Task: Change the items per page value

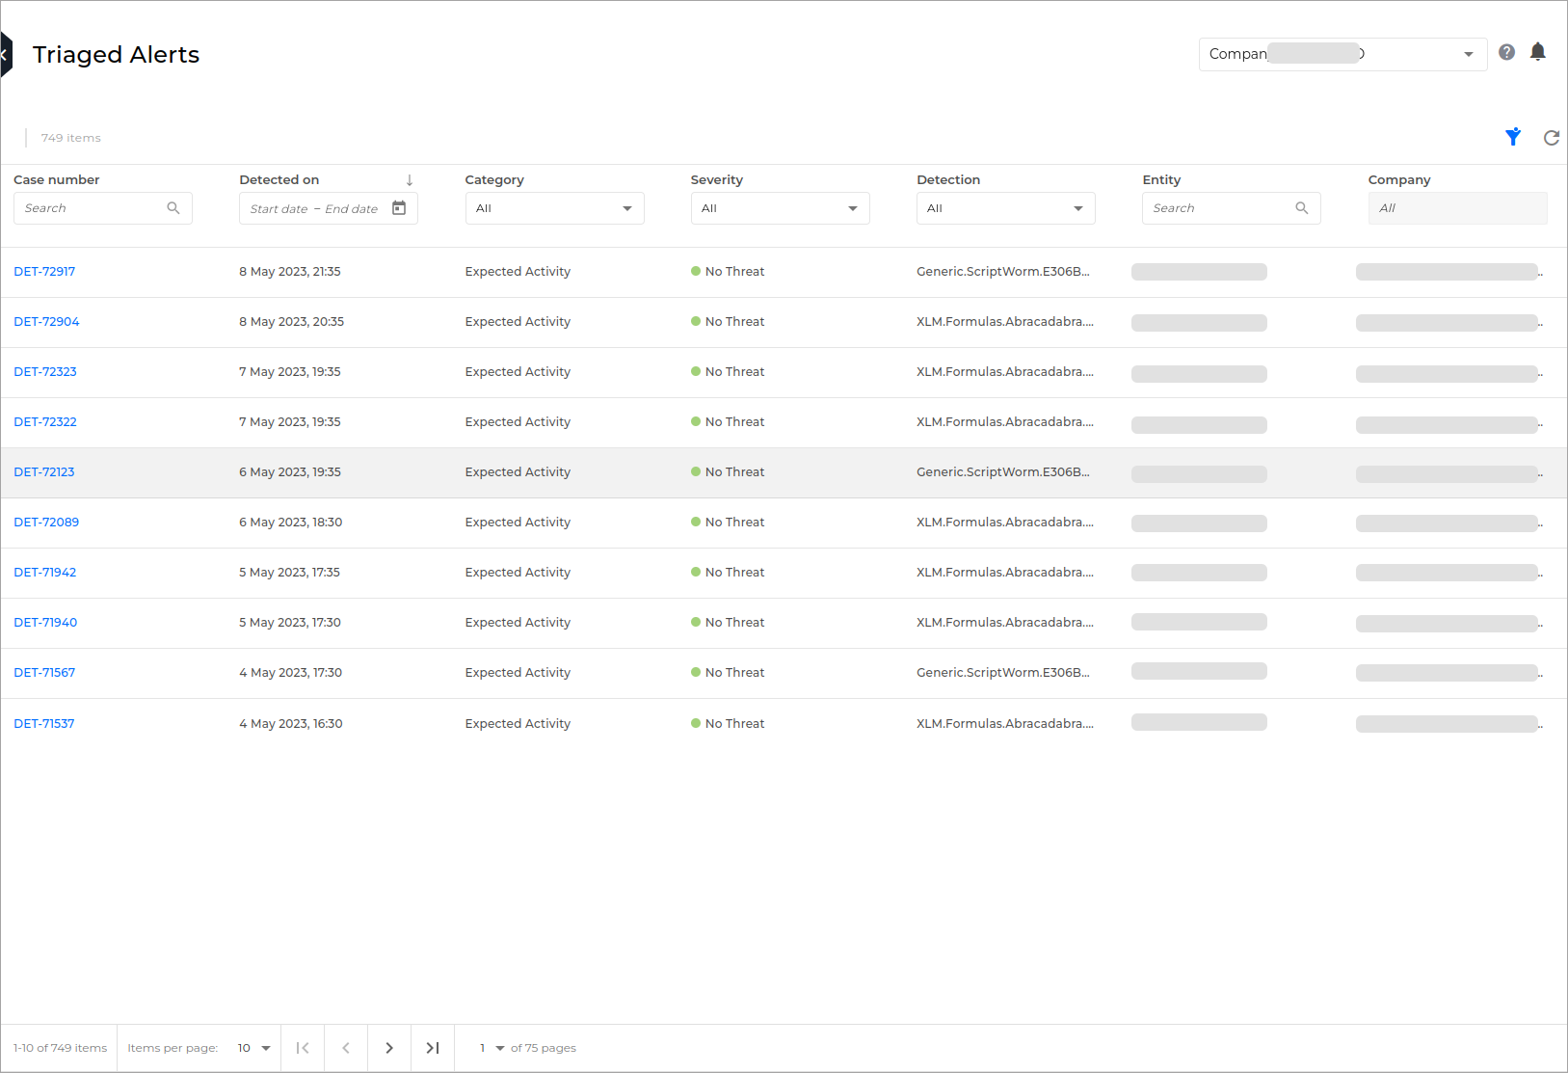Action: coord(254,1048)
